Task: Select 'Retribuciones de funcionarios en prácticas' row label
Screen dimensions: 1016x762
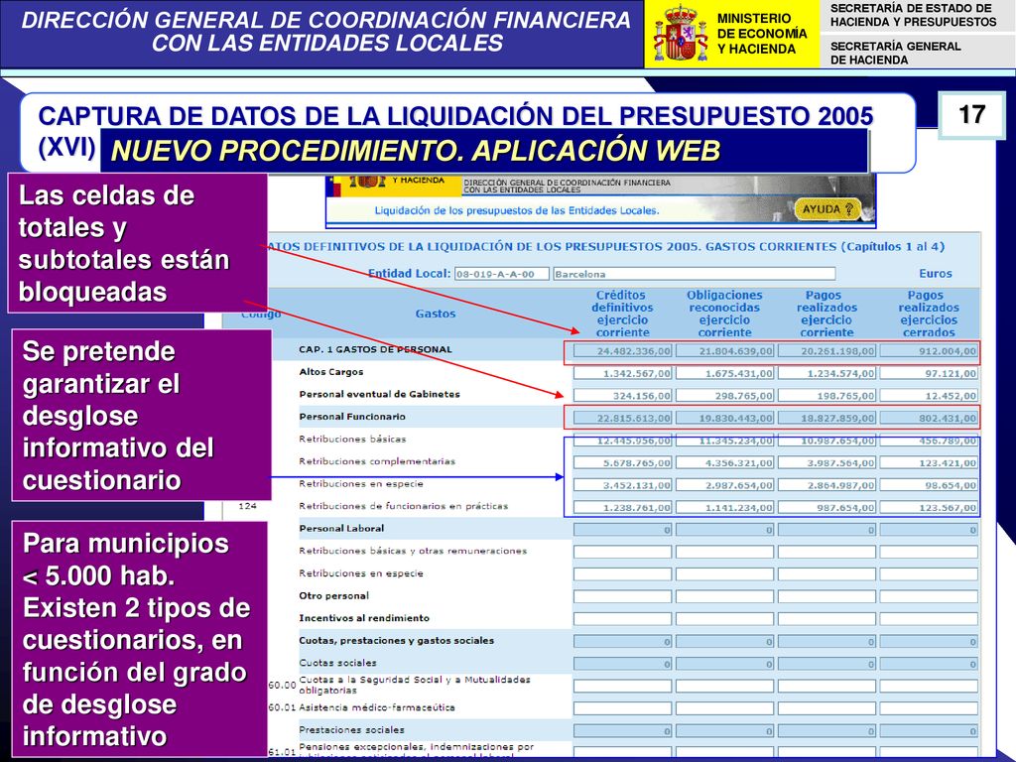Action: tap(403, 506)
